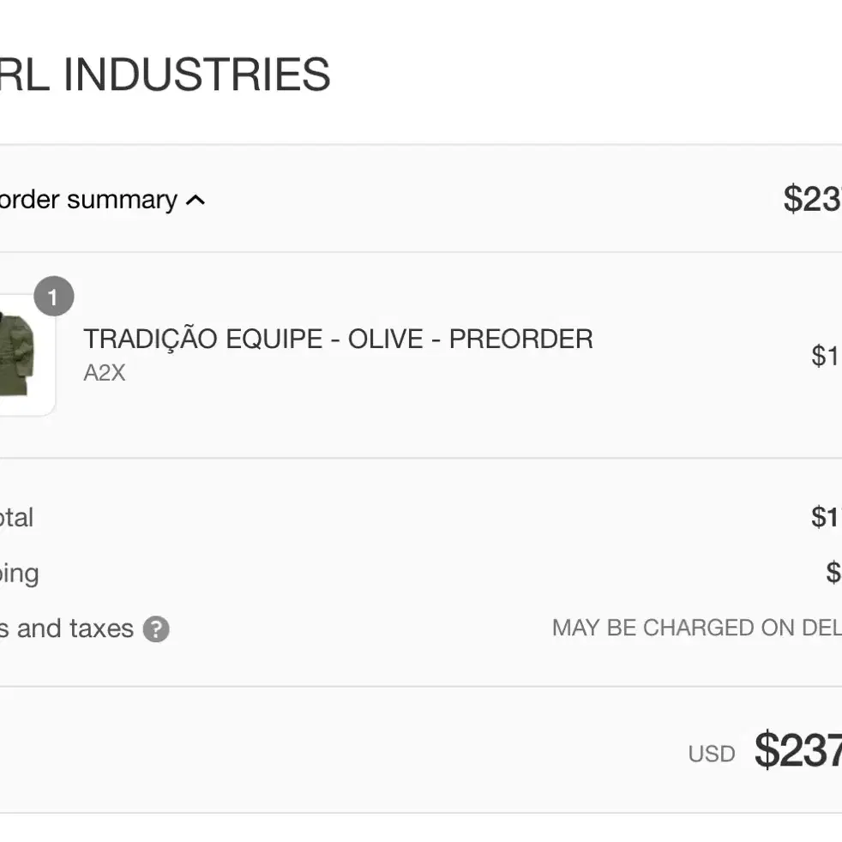Click the product line item price
Image resolution: width=842 pixels, height=842 pixels.
click(827, 356)
